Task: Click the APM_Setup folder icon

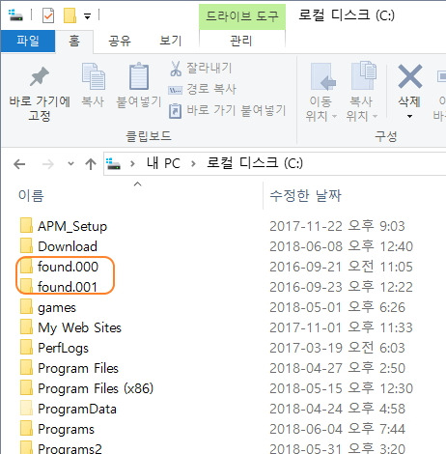Action: point(26,225)
